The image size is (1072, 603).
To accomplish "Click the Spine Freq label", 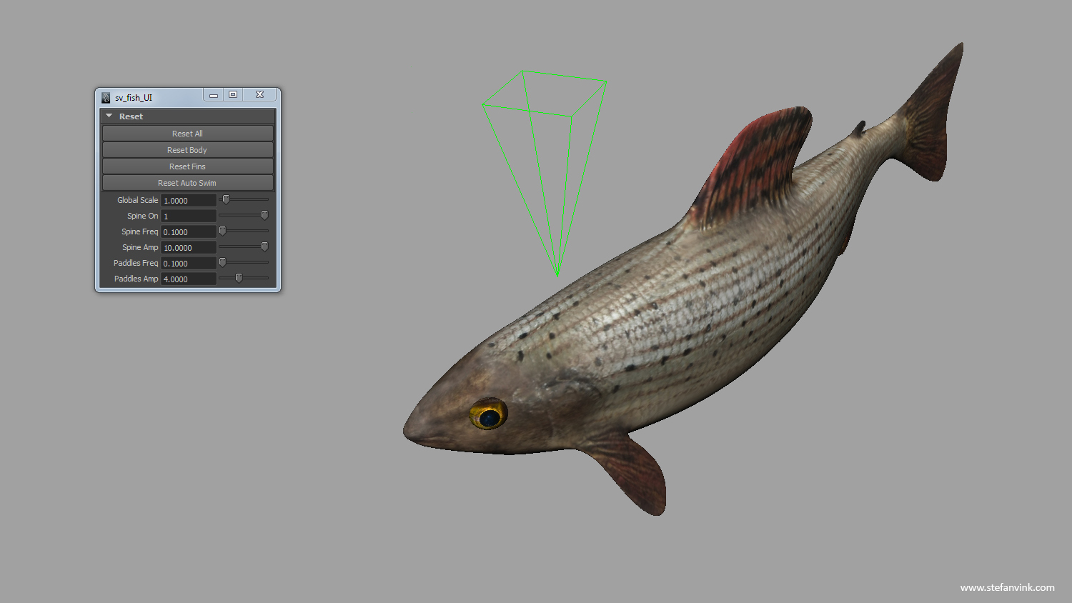I will point(139,231).
